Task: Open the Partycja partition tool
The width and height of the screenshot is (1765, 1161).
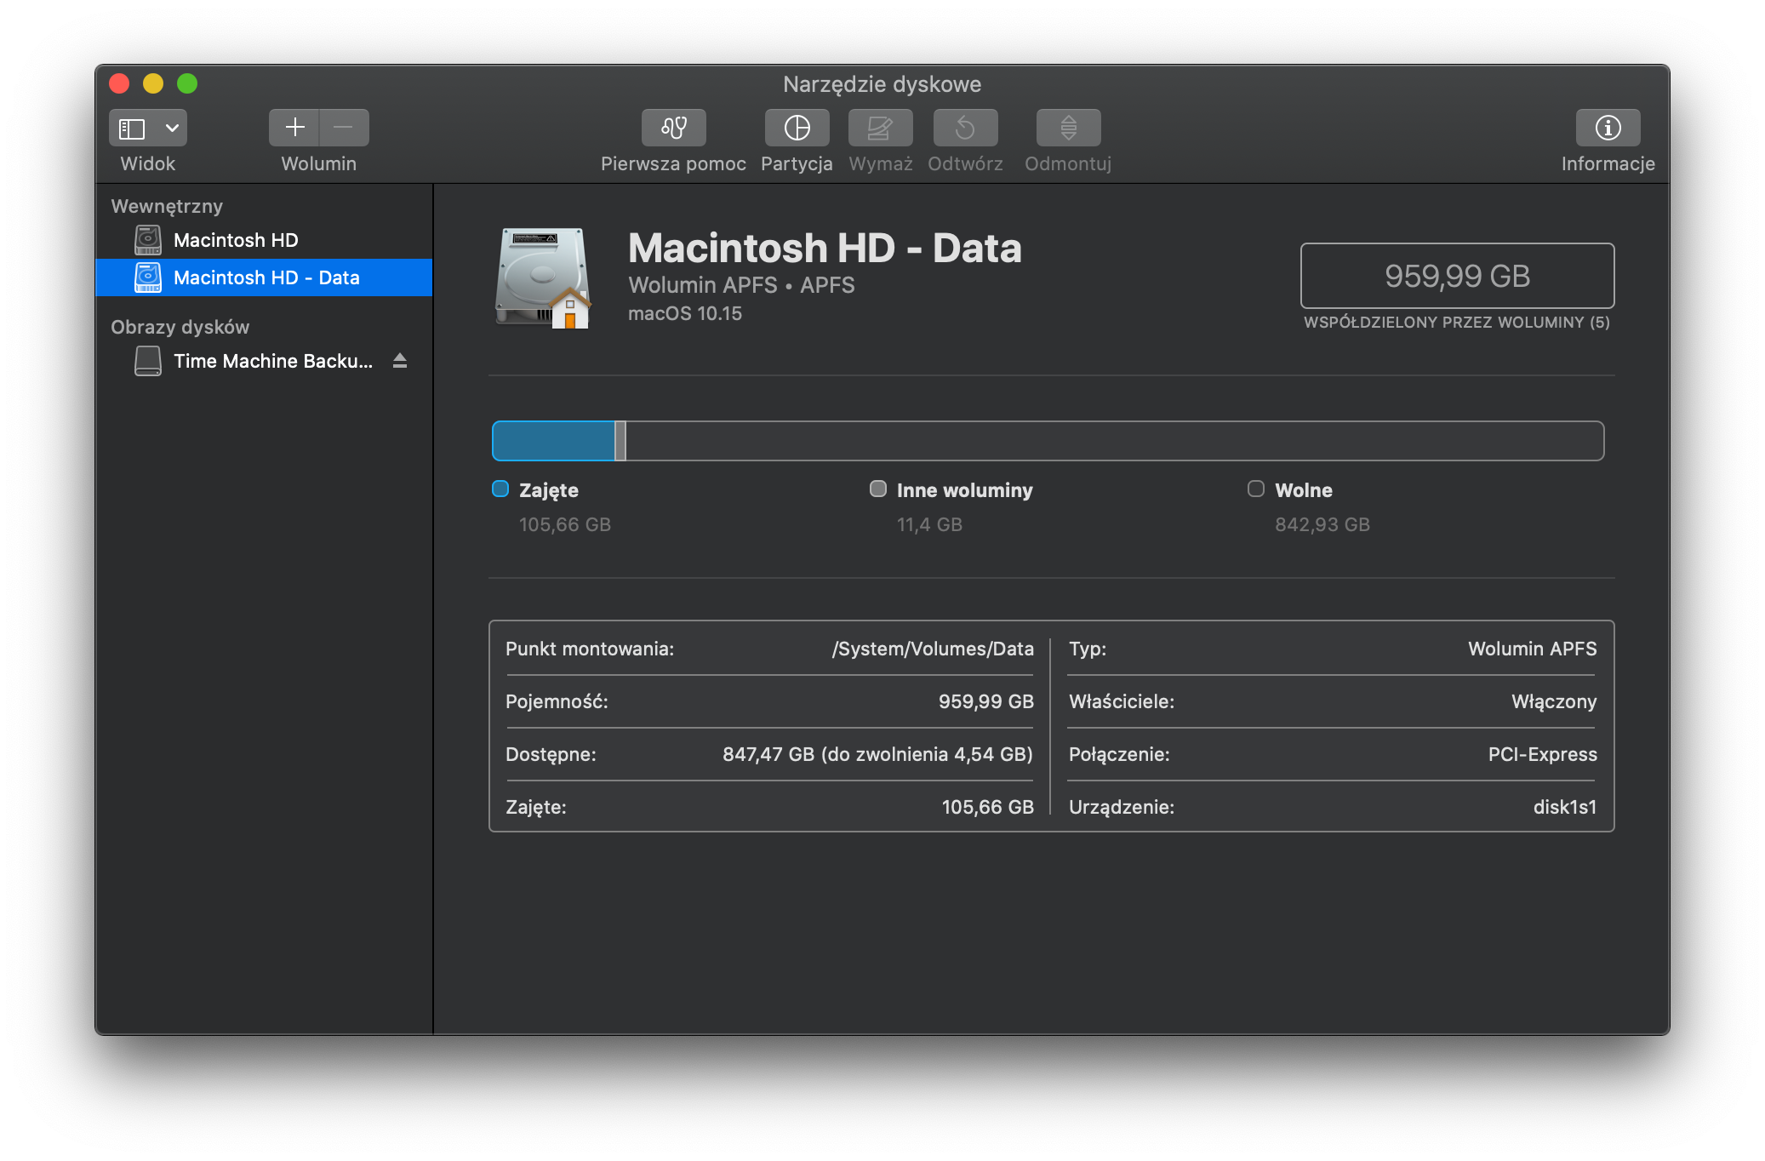Action: click(797, 128)
